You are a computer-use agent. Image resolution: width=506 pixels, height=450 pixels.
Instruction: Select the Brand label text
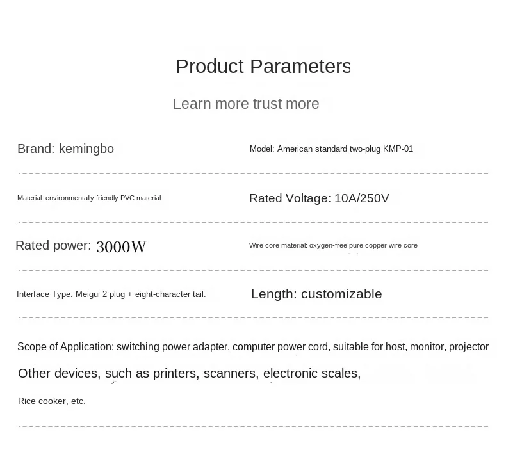pos(35,149)
